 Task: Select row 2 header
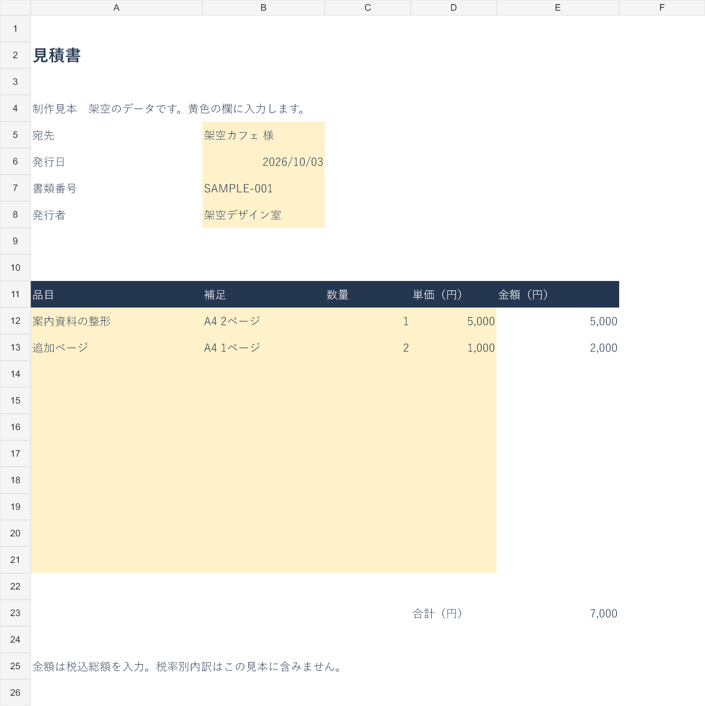click(15, 55)
